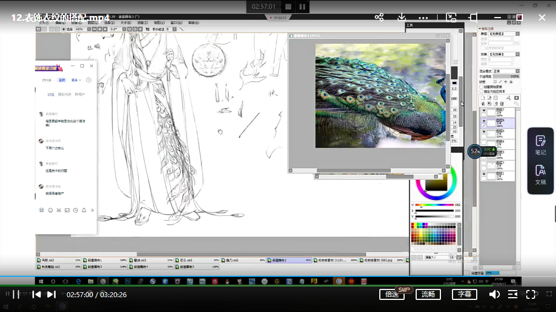Switch to the 长夜断祭.sai2 document tab

click(58, 267)
